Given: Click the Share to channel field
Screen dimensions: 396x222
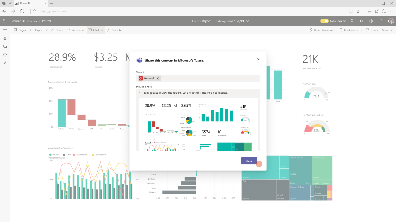Looking at the screenshot, I should (x=198, y=78).
